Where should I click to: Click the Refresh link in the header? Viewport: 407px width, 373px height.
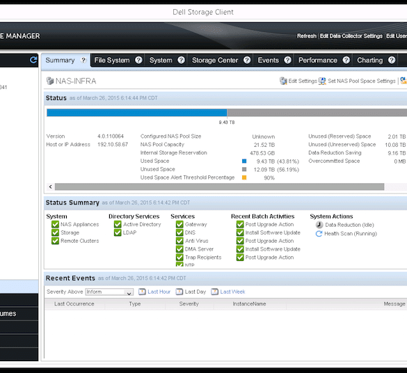[x=307, y=36]
